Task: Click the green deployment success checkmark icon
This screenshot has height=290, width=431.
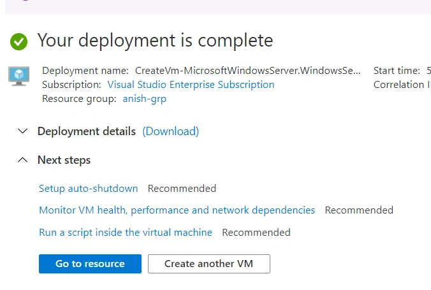Action: tap(18, 41)
